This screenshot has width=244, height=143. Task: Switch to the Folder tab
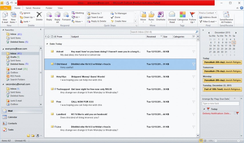point(49,8)
